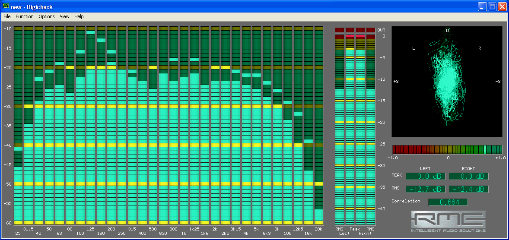Open the Options menu
Screen dimensions: 509x240
(x=47, y=16)
